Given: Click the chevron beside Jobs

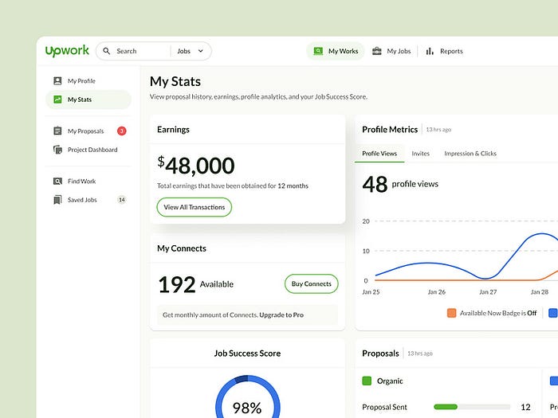Looking at the screenshot, I should click(201, 51).
